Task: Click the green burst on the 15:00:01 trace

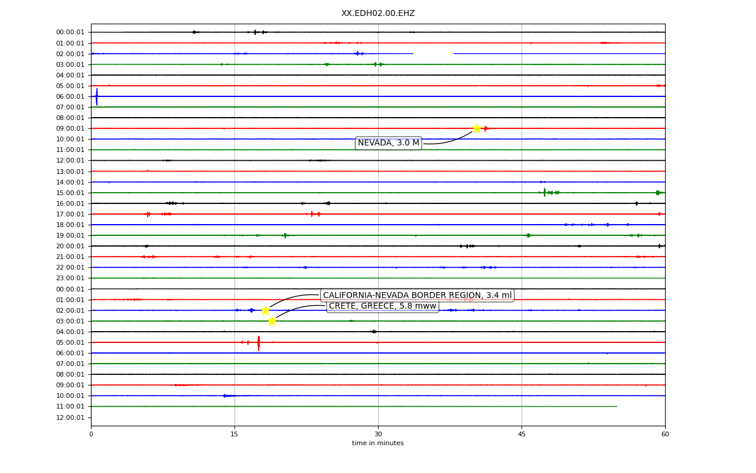Action: pos(545,192)
